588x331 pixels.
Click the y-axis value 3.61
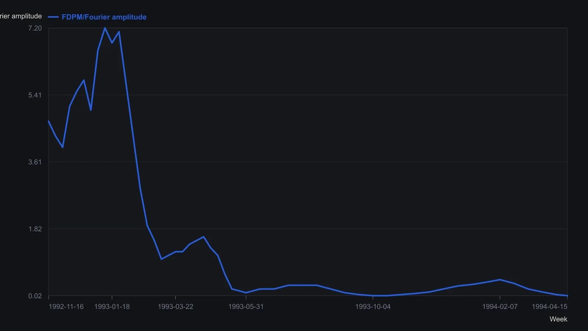click(x=35, y=162)
